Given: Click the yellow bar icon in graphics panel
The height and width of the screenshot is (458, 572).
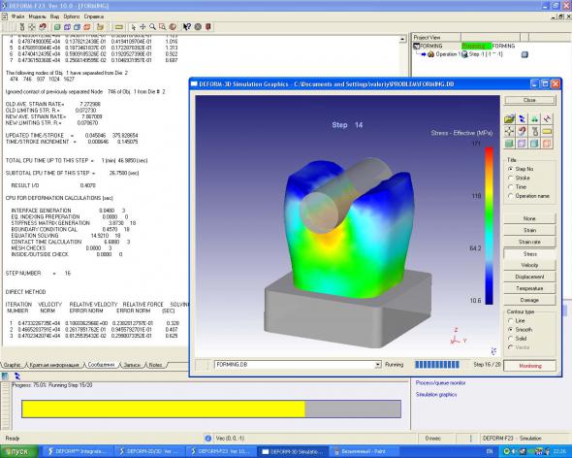Looking at the screenshot, I should 547,131.
